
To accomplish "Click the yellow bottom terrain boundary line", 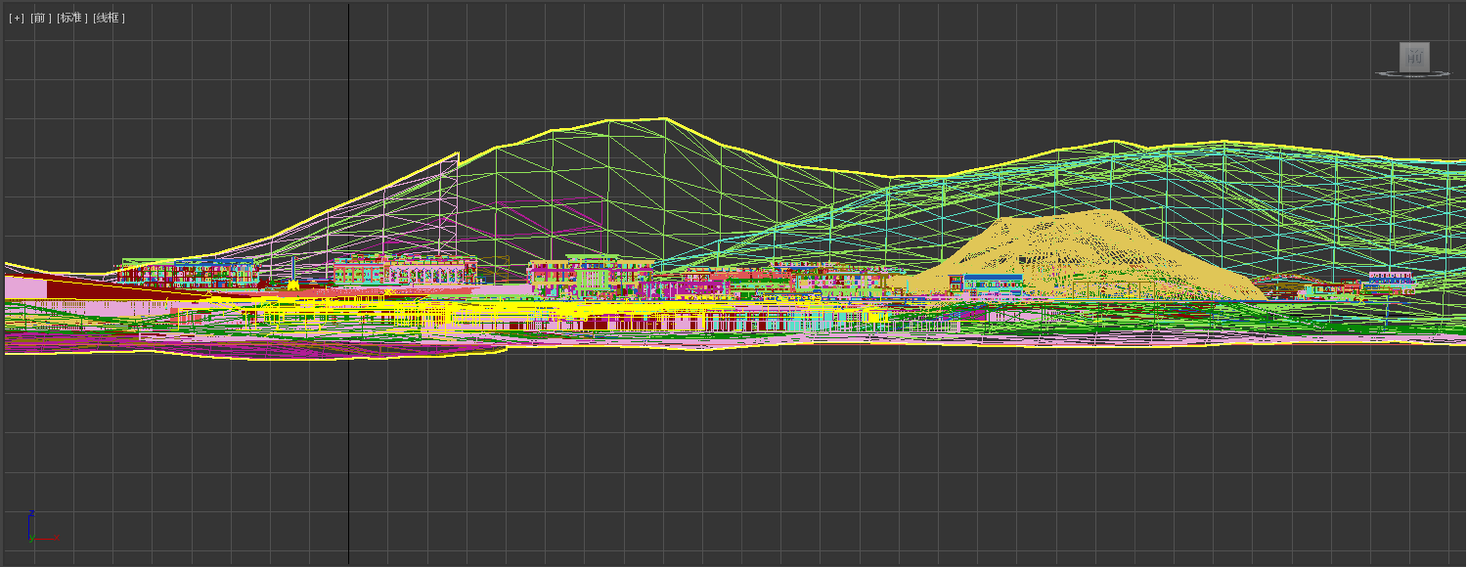I will click(293, 359).
